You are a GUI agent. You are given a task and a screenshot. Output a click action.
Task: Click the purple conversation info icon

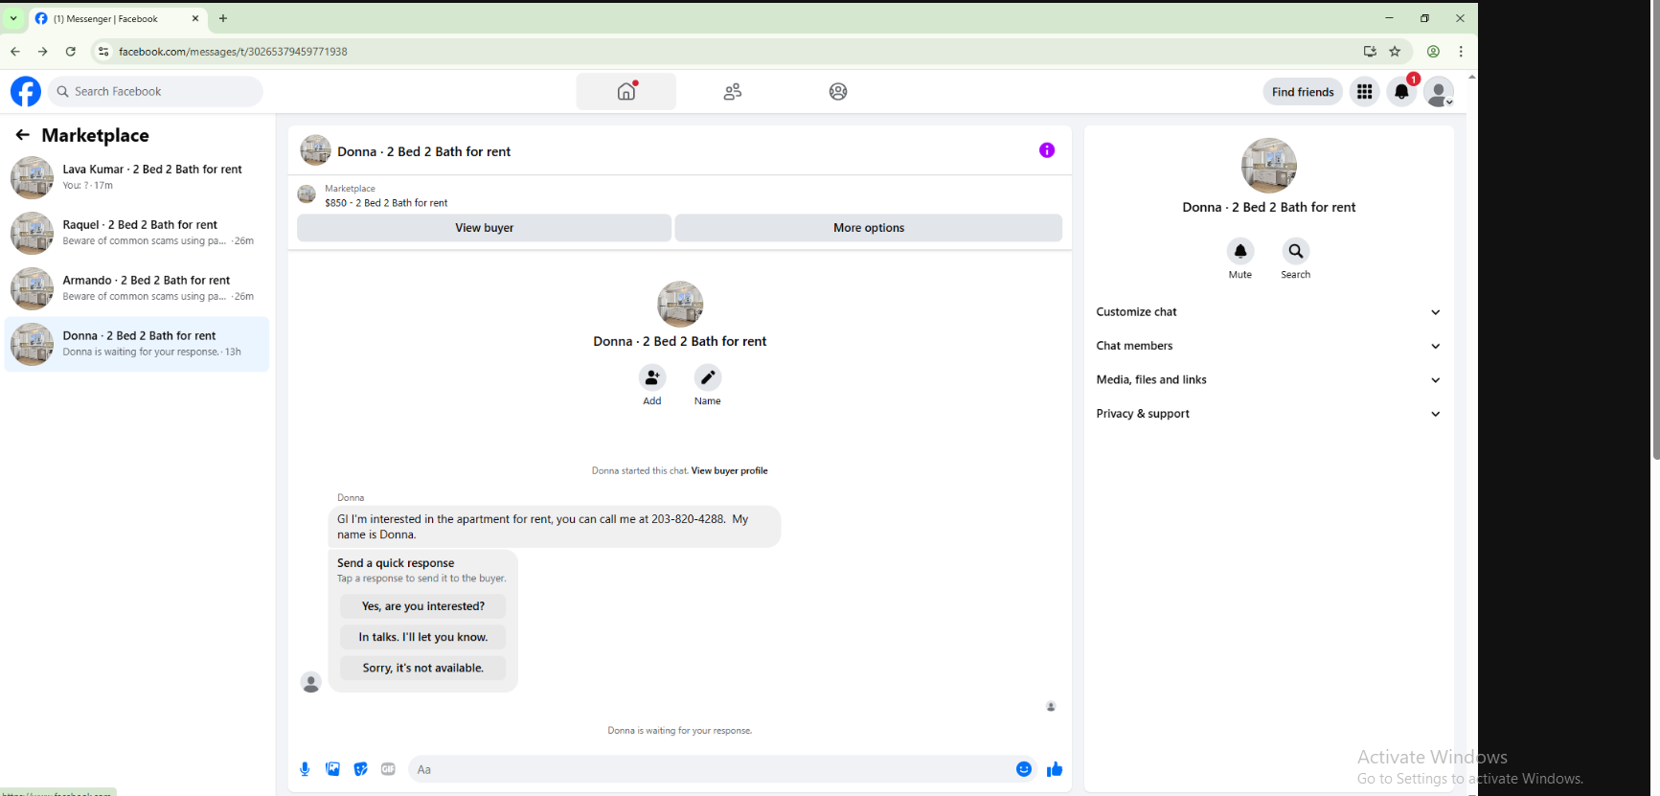point(1047,150)
